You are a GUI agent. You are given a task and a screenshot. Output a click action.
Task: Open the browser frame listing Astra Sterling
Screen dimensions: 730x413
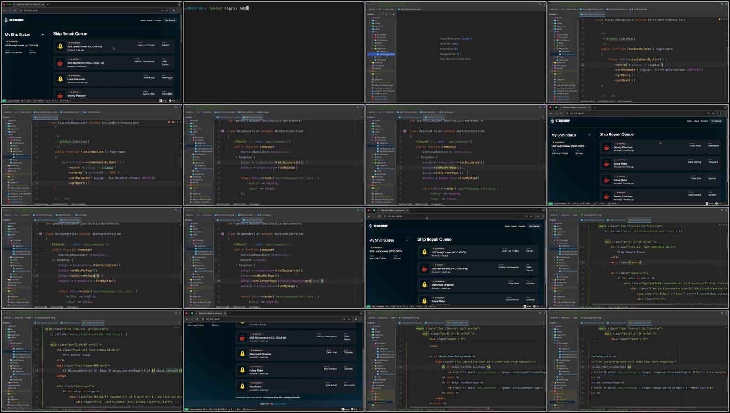tap(638, 155)
